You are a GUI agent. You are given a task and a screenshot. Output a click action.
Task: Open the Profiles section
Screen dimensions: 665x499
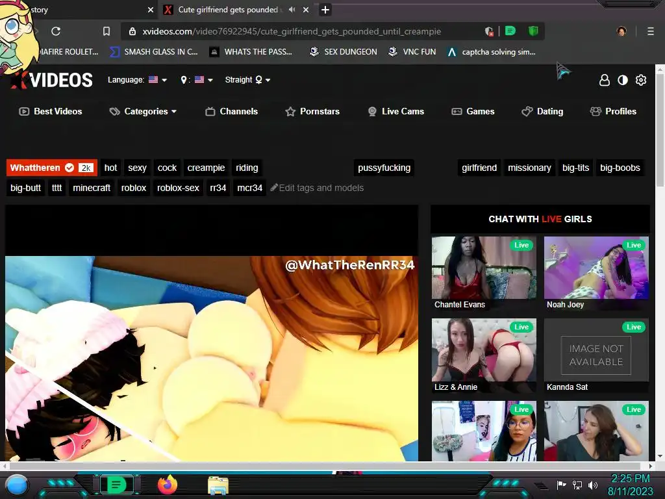(613, 112)
